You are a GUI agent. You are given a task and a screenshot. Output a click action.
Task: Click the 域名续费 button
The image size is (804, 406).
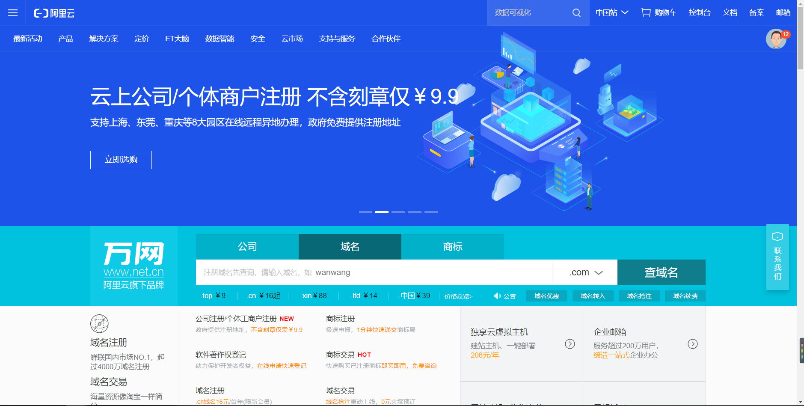pos(685,296)
